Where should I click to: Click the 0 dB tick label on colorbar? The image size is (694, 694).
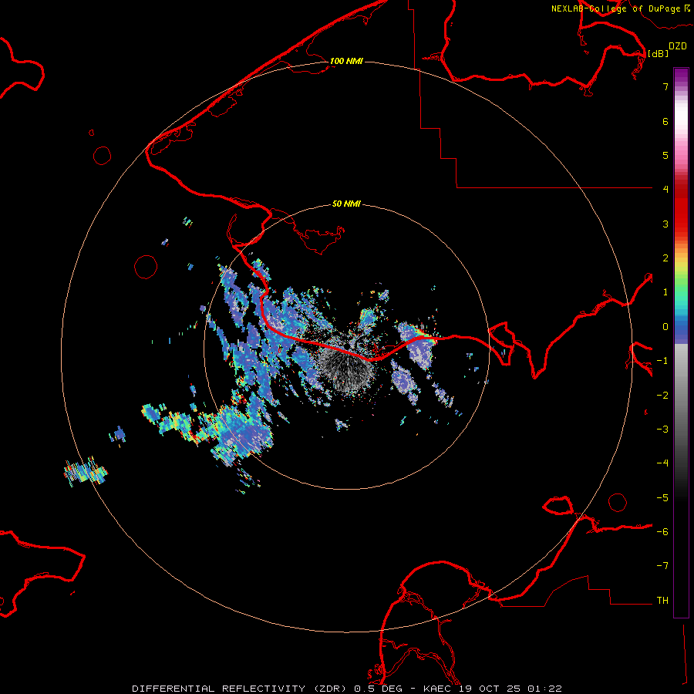(665, 327)
